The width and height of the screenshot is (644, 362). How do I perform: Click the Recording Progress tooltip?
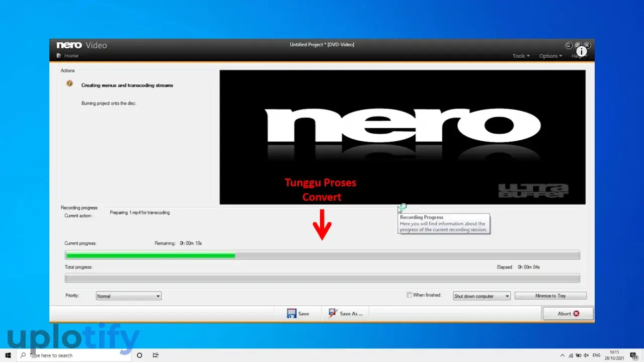[443, 224]
